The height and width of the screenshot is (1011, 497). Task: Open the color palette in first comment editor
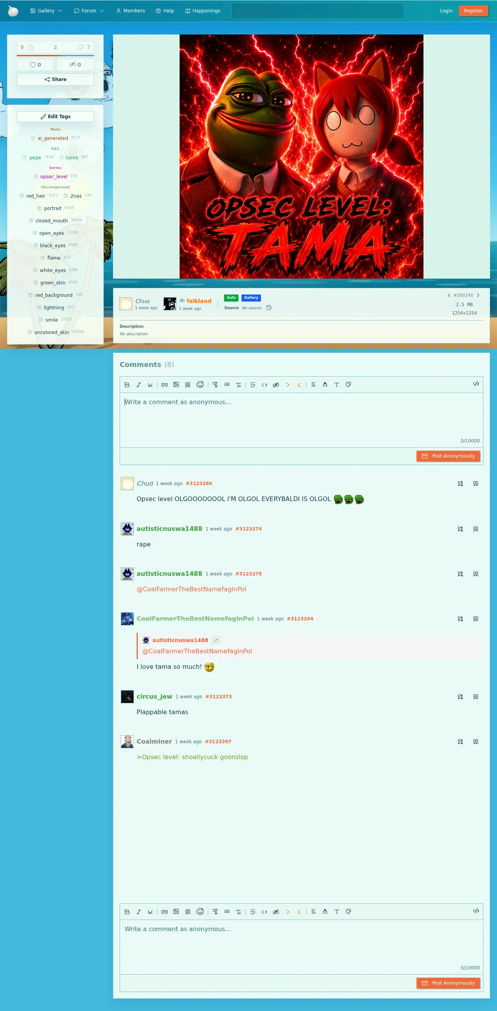click(348, 385)
